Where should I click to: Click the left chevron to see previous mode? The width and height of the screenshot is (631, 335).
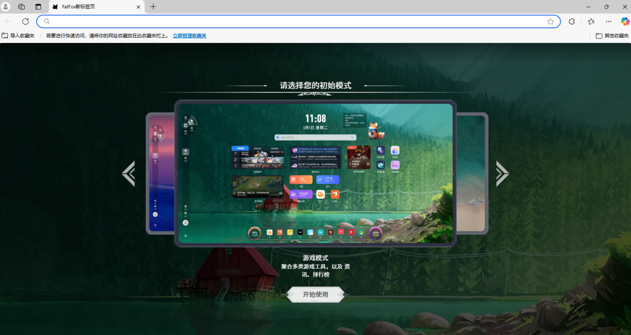pyautogui.click(x=128, y=173)
